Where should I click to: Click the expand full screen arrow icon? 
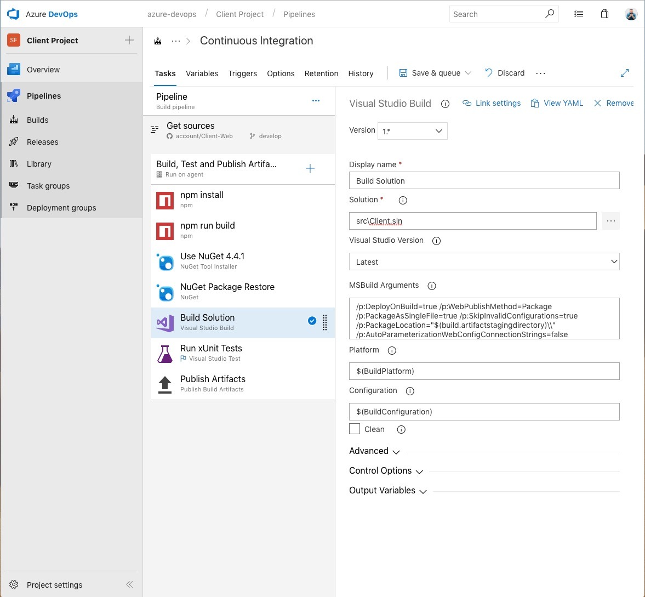624,73
